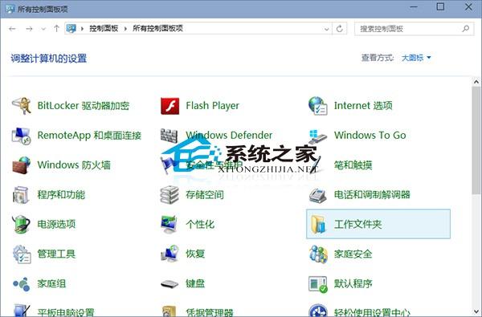Click the vertical scrollbar down arrow
The width and height of the screenshot is (482, 317).
pyautogui.click(x=476, y=312)
